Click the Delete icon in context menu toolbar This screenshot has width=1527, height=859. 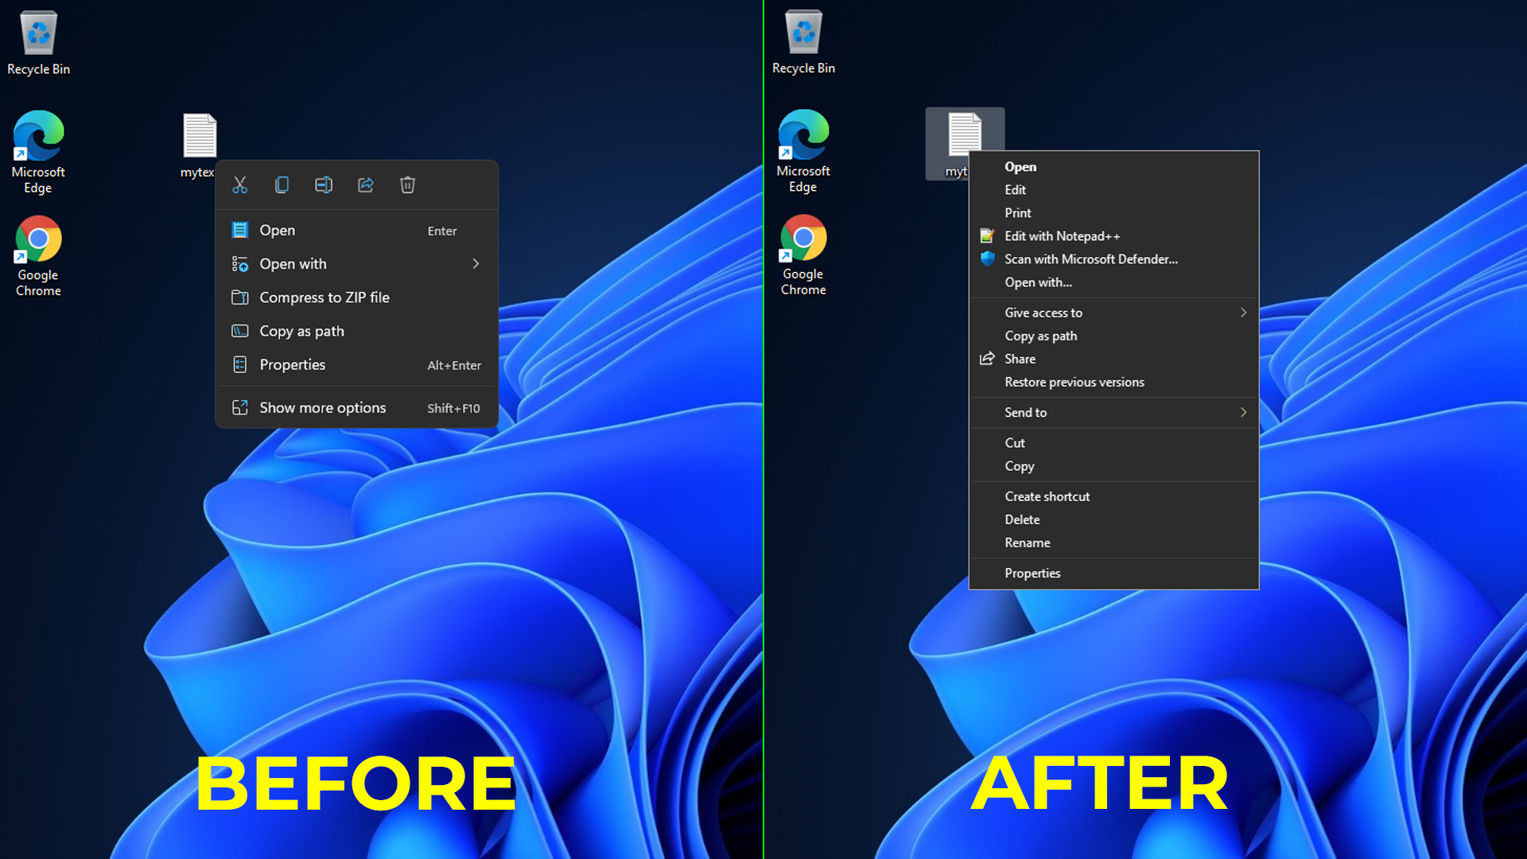pyautogui.click(x=407, y=185)
